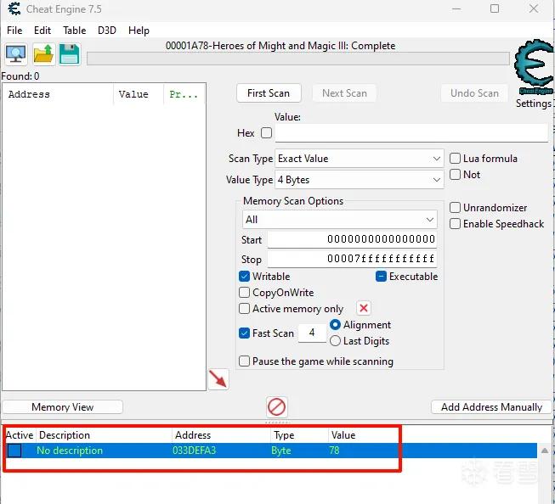
Task: Click the scan progress bar
Action: tap(298, 59)
